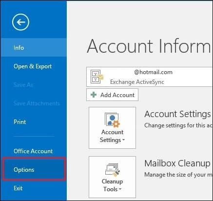Open Office Account page
The height and width of the screenshot is (201, 213).
pos(33,151)
